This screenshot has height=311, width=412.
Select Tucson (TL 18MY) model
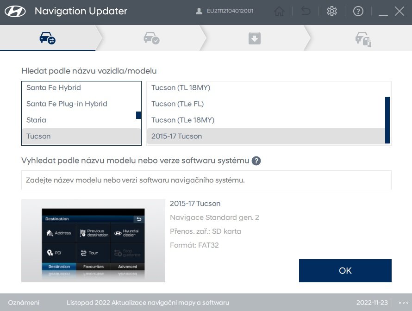[x=265, y=88]
